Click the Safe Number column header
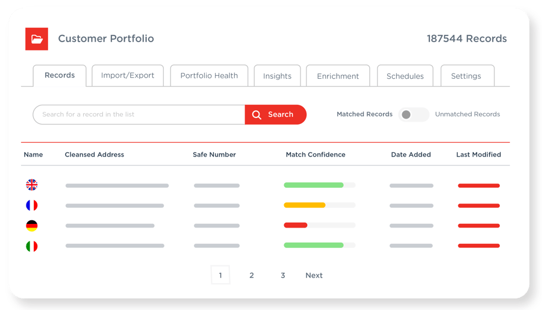 click(x=214, y=155)
